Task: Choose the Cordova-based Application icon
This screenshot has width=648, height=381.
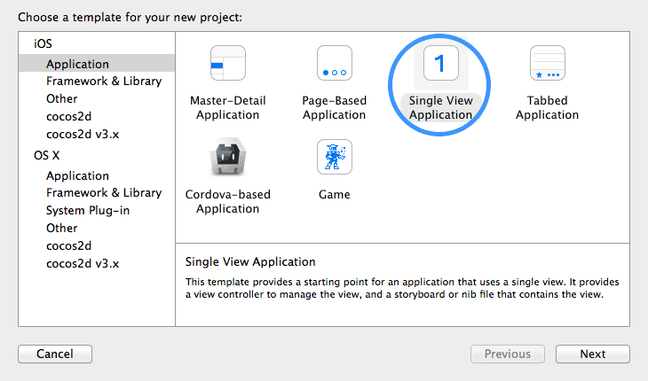Action: click(227, 158)
